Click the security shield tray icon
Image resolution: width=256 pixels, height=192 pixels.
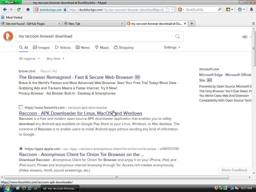[x=216, y=188]
